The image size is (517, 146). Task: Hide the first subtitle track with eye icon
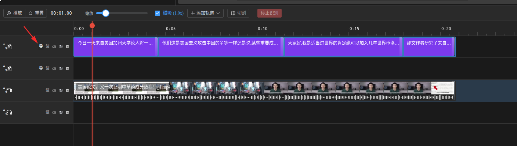(x=61, y=46)
